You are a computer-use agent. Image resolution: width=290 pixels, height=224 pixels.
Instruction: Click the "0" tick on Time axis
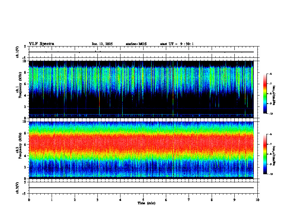click(29, 200)
